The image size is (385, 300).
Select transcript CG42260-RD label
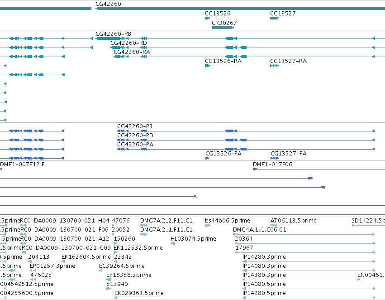point(128,43)
